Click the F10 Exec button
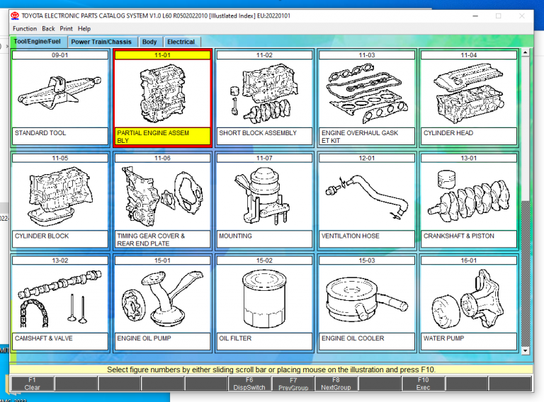Image resolution: width=544 pixels, height=402 pixels. pos(423,384)
